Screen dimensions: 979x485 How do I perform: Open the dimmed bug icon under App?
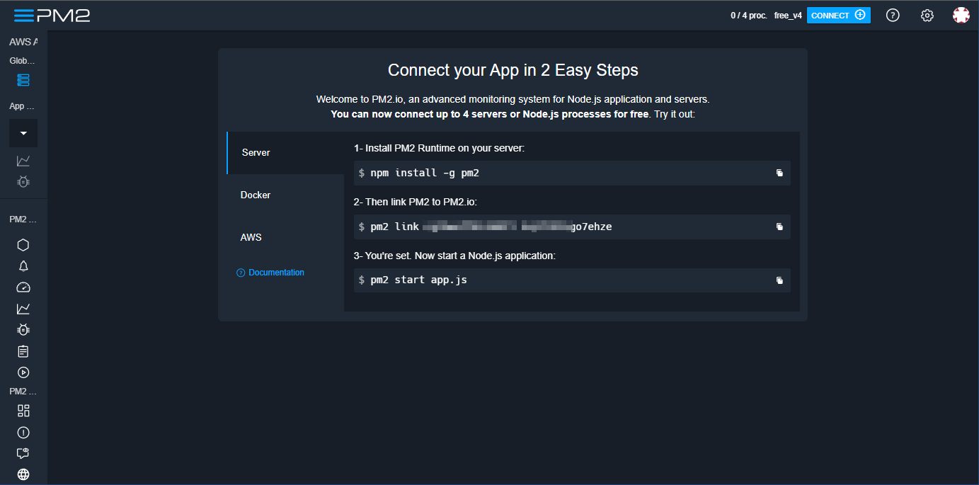[x=23, y=182]
